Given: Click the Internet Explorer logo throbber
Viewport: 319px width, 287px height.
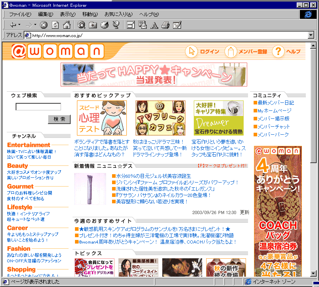Looking at the screenshot, I should point(308,14).
